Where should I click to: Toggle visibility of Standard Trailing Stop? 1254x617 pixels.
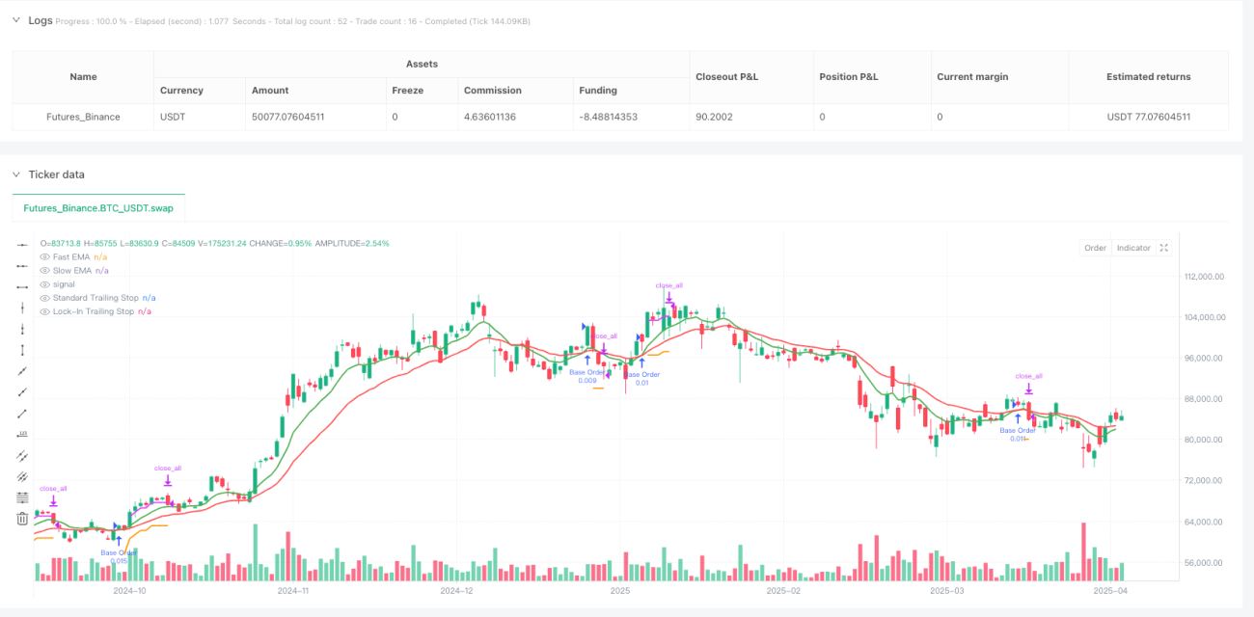click(x=44, y=298)
